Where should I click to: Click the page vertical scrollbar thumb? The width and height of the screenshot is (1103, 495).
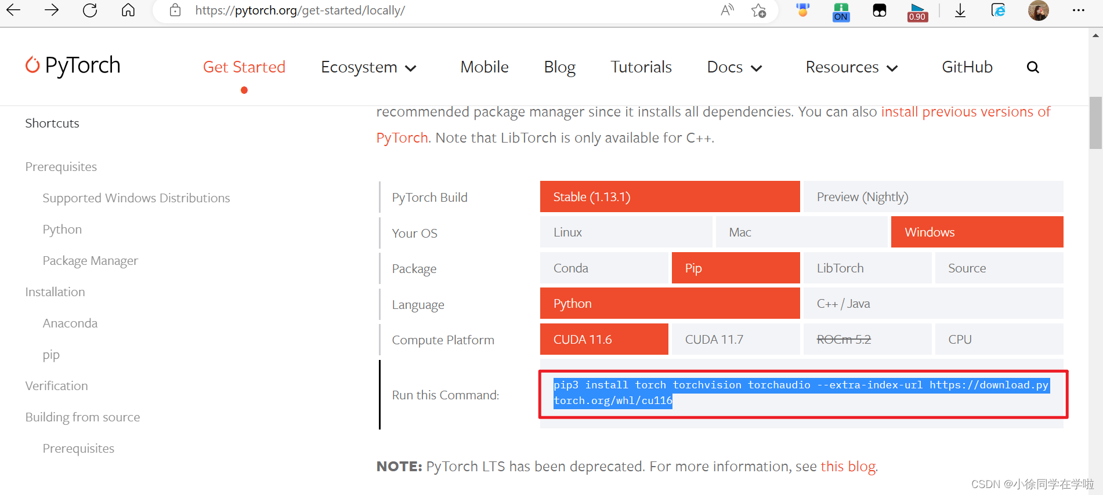(1095, 123)
